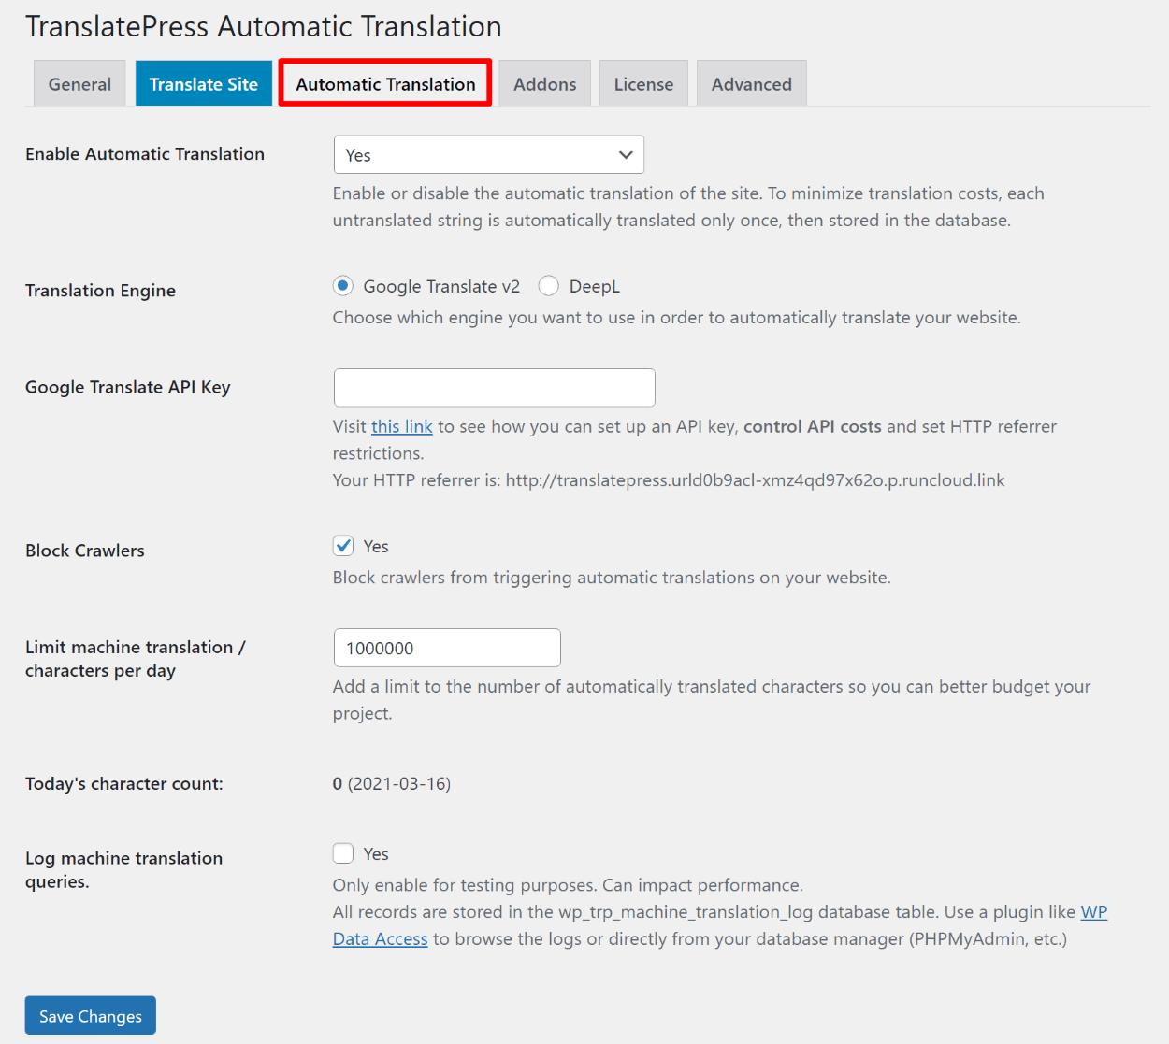Image resolution: width=1169 pixels, height=1044 pixels.
Task: Enable logging of machine translation queries
Action: [x=342, y=852]
